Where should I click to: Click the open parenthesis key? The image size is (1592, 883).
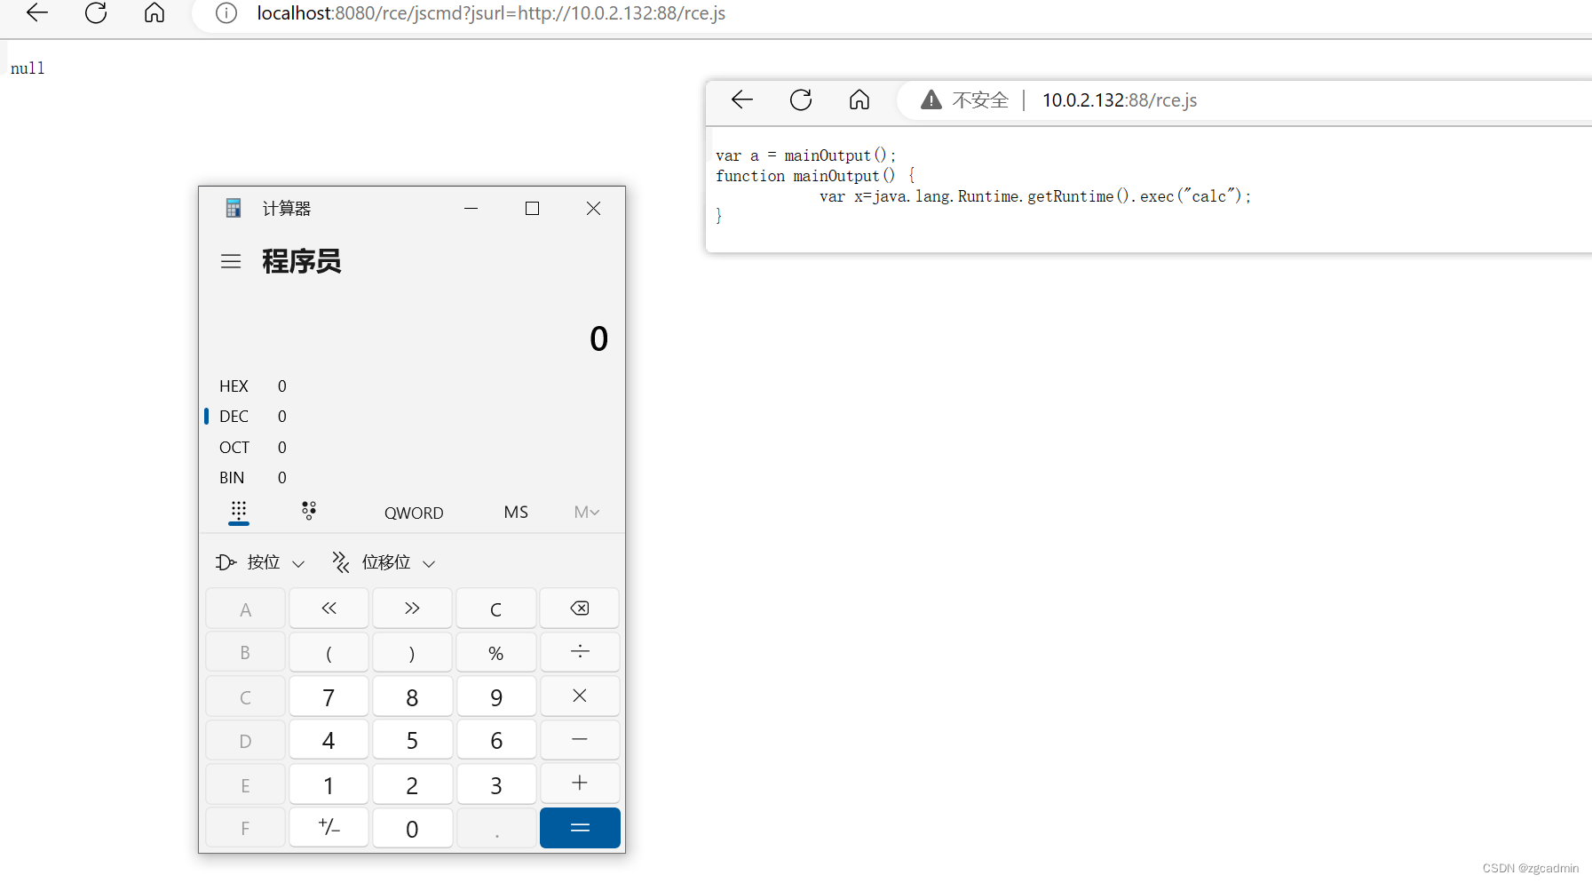(x=329, y=652)
